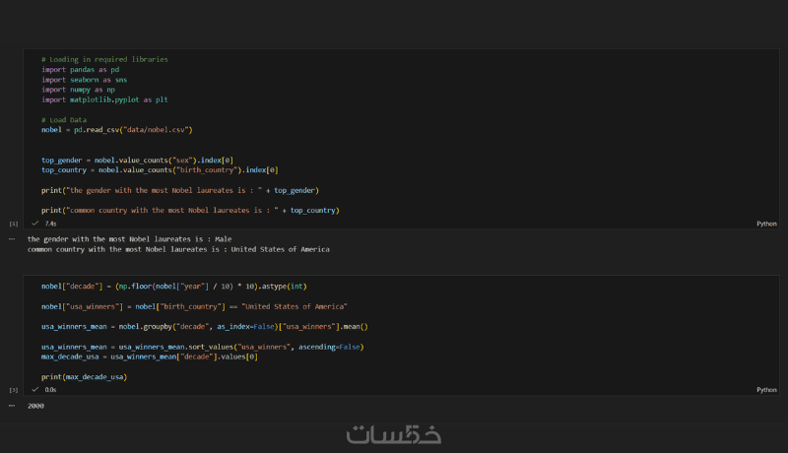Screen dimensions: 788x453
Task: Open the ellipsis menu beside the 2000 output
Action: tap(11, 406)
